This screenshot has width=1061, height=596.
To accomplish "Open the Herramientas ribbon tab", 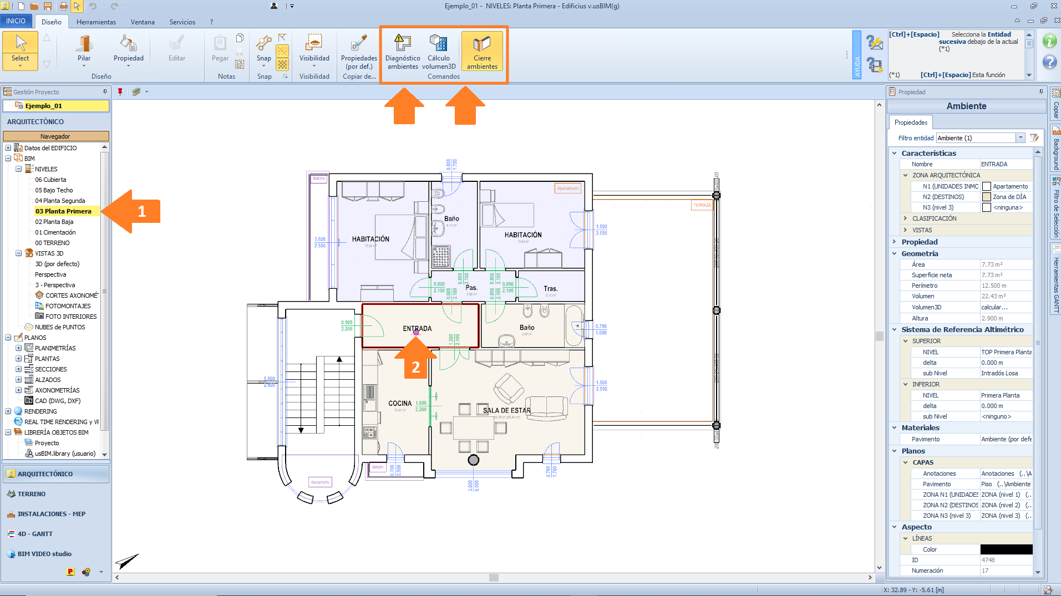I will tap(96, 22).
